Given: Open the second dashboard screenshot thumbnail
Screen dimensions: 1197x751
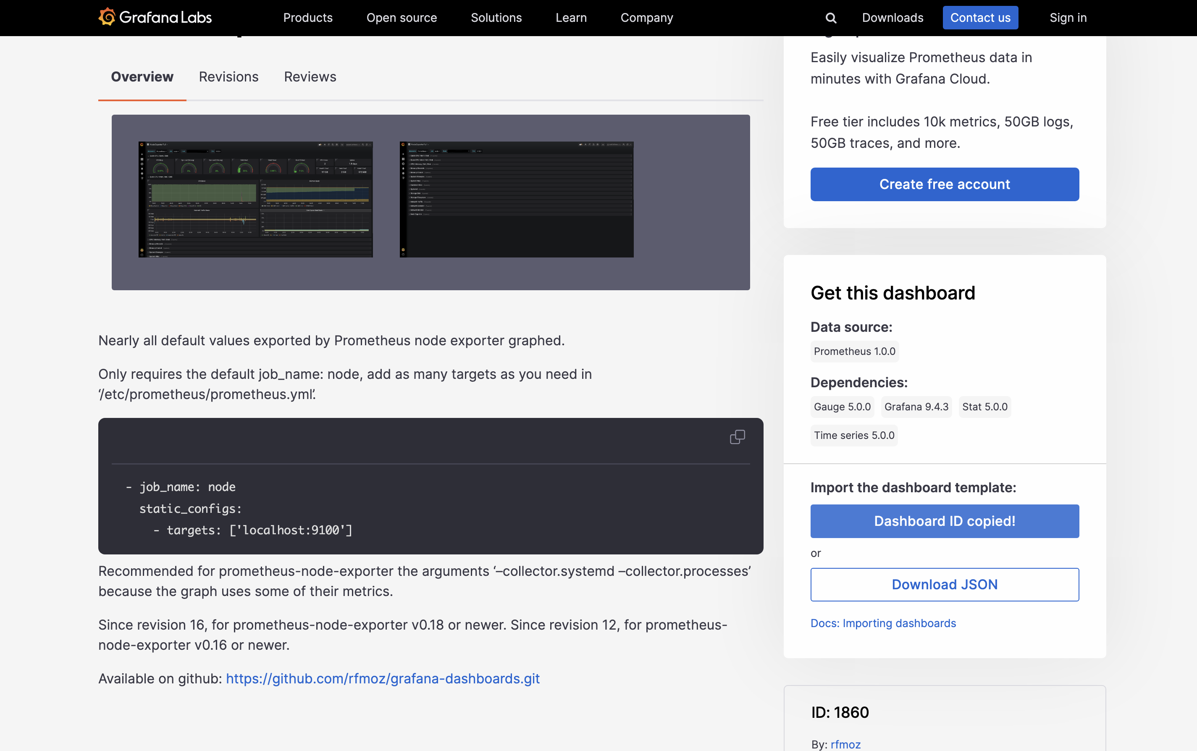Looking at the screenshot, I should click(517, 200).
